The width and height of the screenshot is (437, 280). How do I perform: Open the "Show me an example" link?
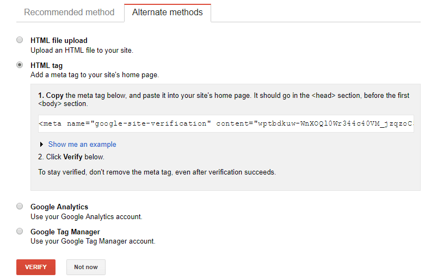point(82,145)
